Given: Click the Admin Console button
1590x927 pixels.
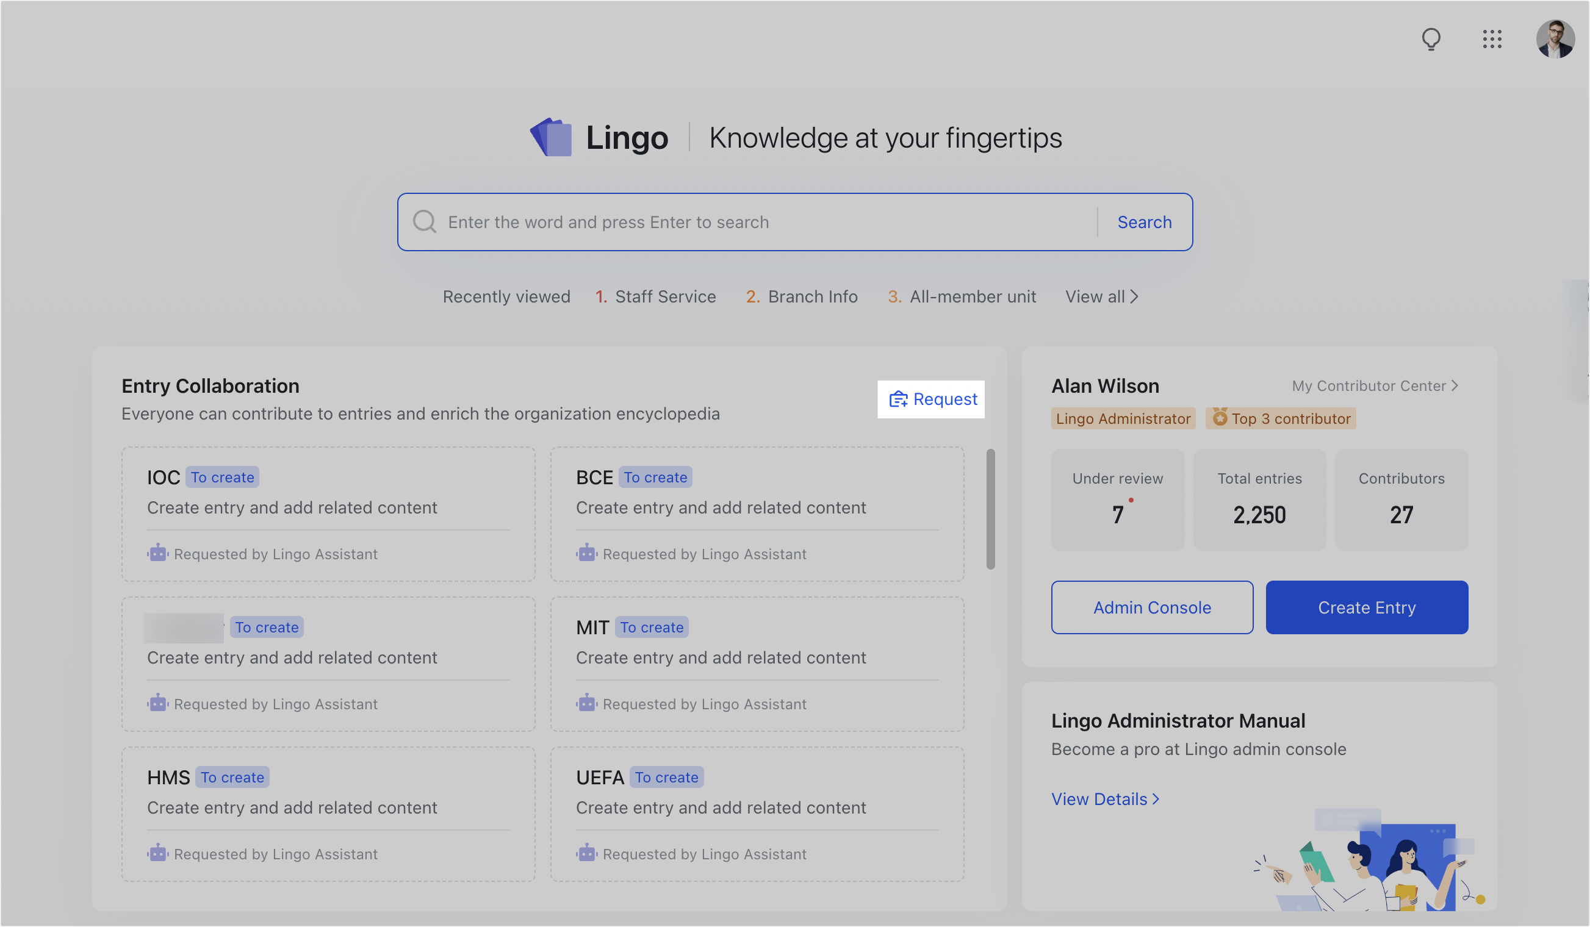Looking at the screenshot, I should point(1151,607).
